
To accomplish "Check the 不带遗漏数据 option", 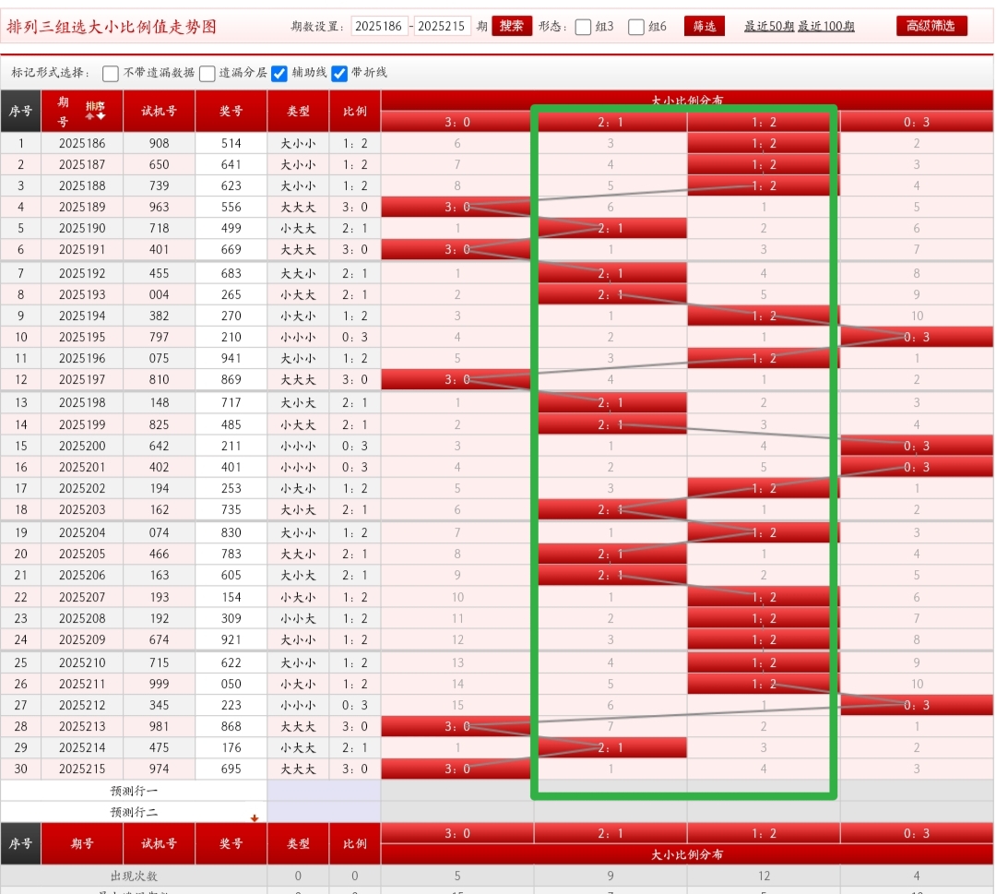I will (x=111, y=73).
